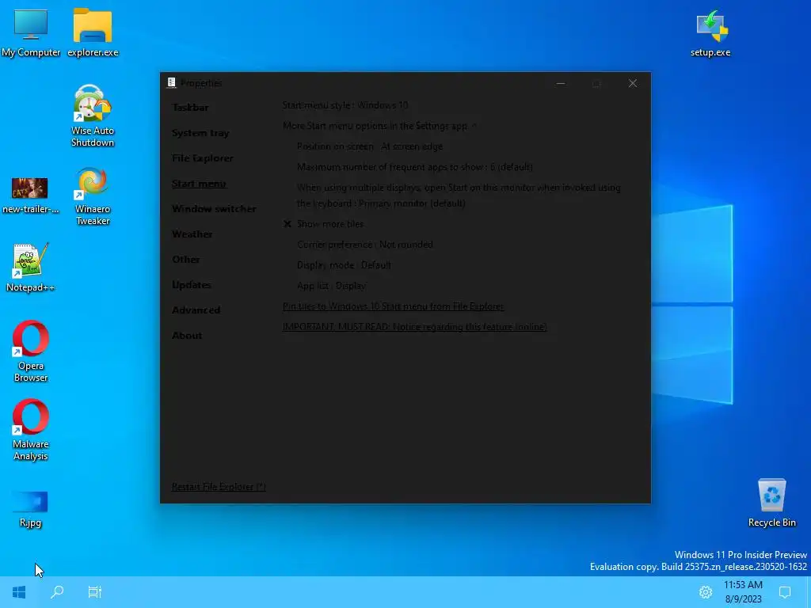This screenshot has width=811, height=608.
Task: Open the Windows Start button
Action: 19,592
